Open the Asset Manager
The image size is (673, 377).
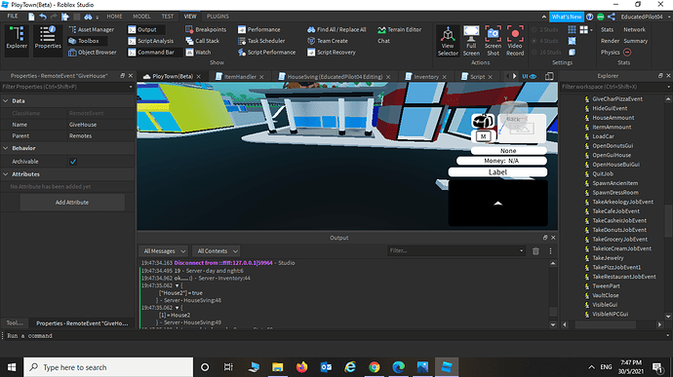click(91, 29)
